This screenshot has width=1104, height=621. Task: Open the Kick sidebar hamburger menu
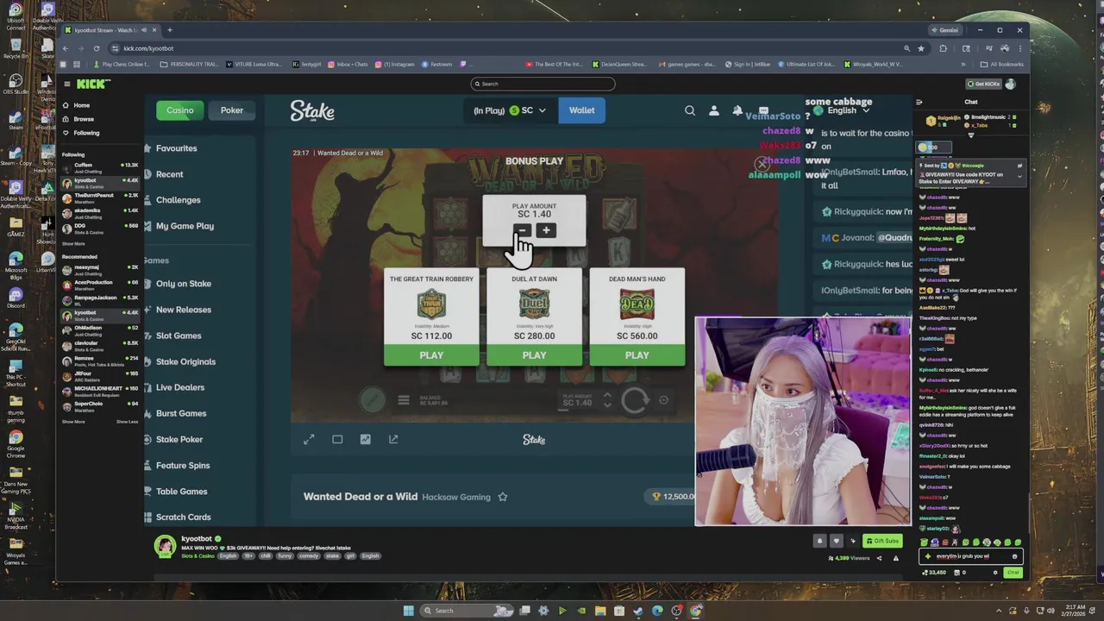66,84
